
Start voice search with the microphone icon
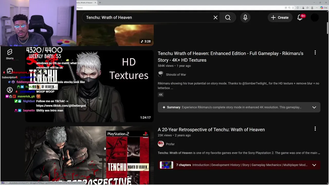[x=245, y=17]
